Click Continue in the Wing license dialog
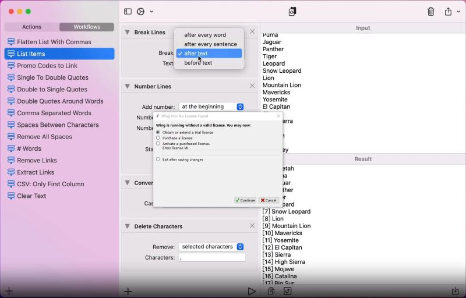This screenshot has height=298, width=466. pyautogui.click(x=245, y=200)
